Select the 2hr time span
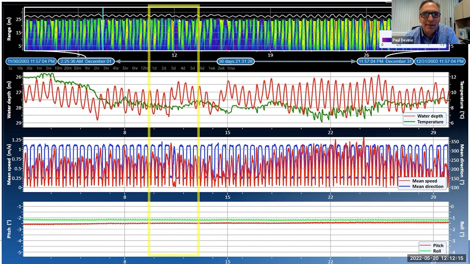The image size is (470, 264). coord(97,68)
